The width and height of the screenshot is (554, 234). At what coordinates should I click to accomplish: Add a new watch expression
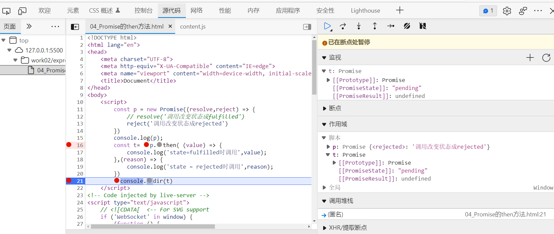click(530, 58)
